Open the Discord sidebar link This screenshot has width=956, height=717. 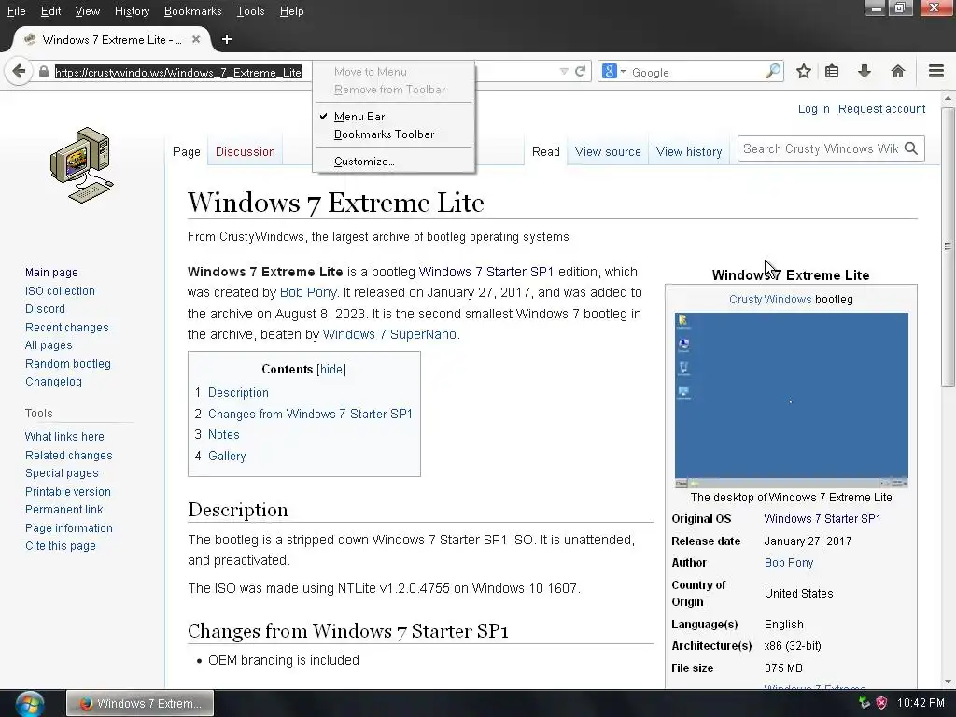point(45,309)
